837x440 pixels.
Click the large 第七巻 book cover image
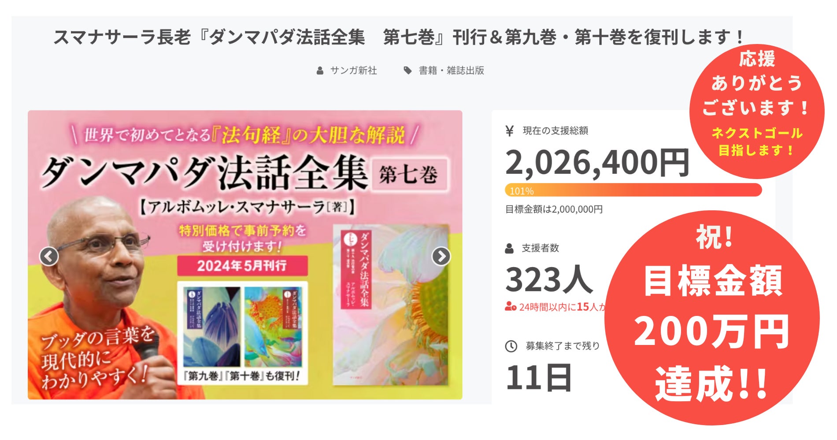[x=390, y=304]
